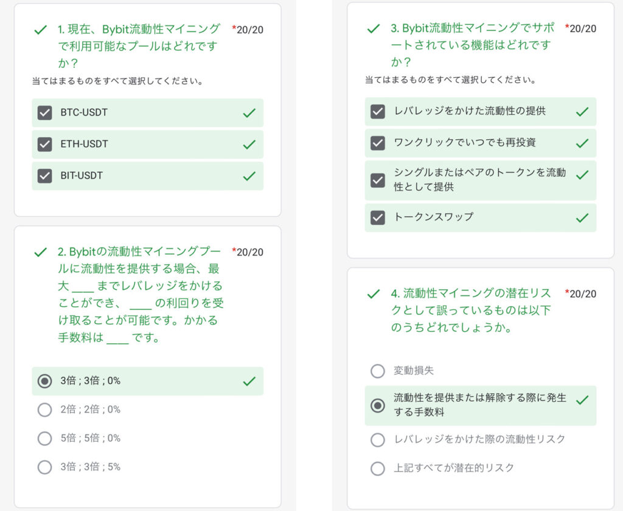Toggle the レバレッジをかけた流動性の提供 checkbox
This screenshot has width=623, height=511.
pos(377,111)
